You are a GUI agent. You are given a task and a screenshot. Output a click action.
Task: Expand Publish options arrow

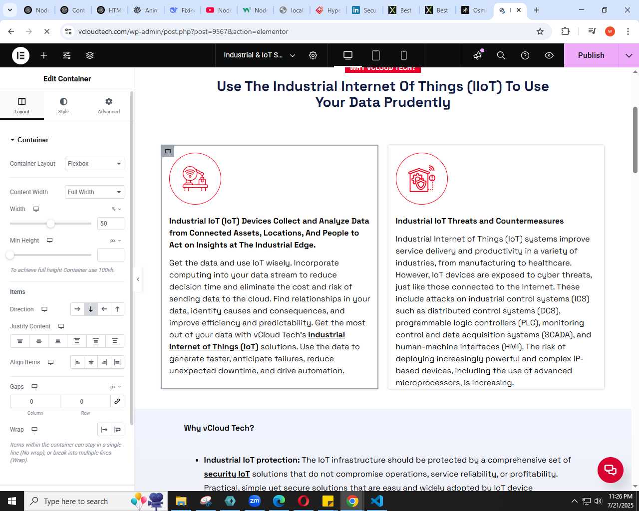(629, 55)
